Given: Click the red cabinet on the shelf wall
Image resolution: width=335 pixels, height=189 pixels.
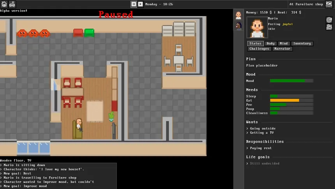Looking at the screenshot, I should [114, 106].
